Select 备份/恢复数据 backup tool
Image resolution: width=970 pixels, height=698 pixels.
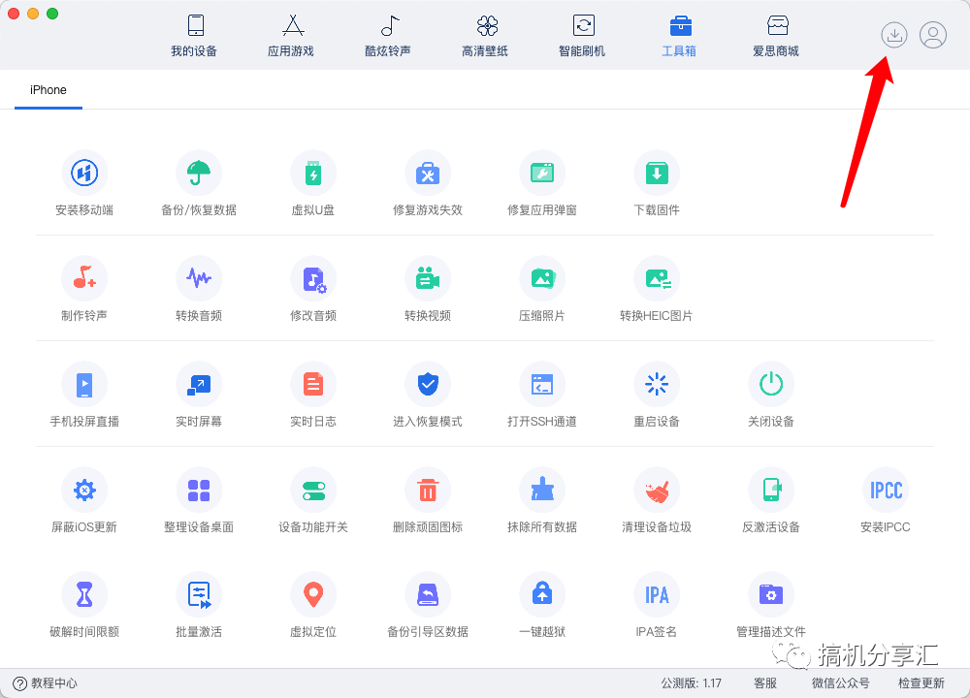click(199, 184)
